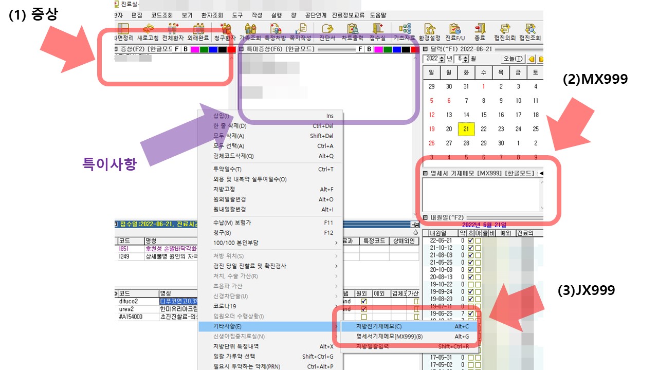Toggle the 원외 checkbox for difuco2 row

click(x=364, y=302)
